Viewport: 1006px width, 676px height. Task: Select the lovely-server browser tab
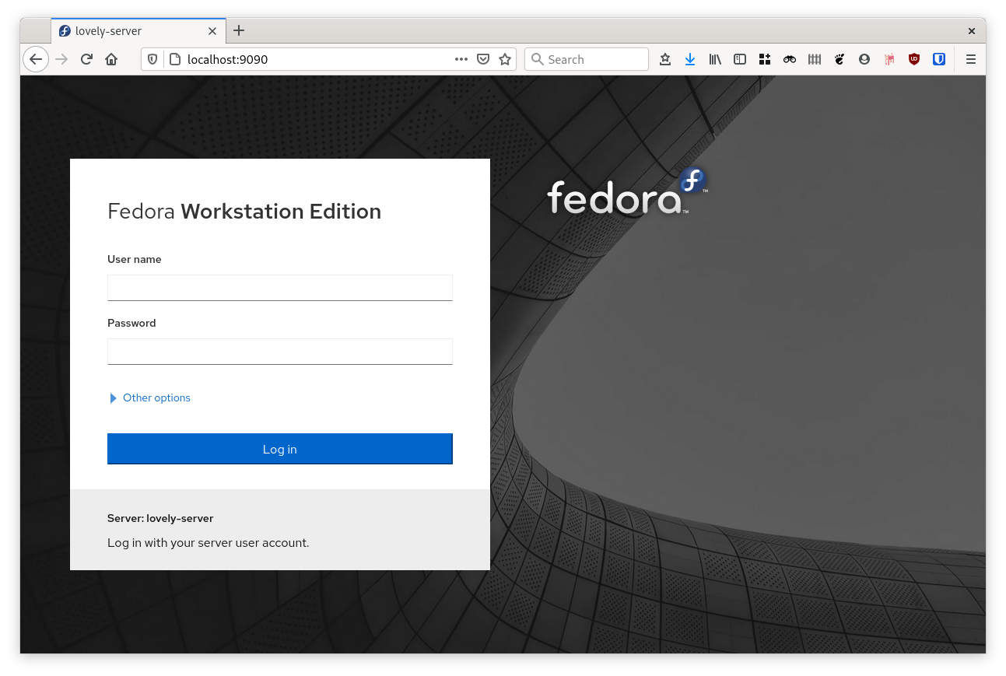click(138, 31)
